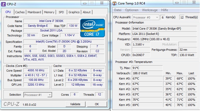
Task: Click the Core Temp Model field Sandy Bridge-EP
Action: pyautogui.click(x=164, y=29)
